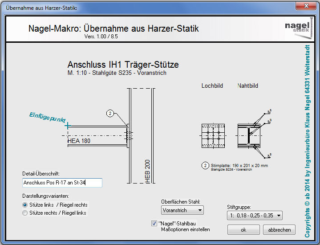Expand the Stiftgruppe dropdown list
The height and width of the screenshot is (245, 320).
[255, 216]
